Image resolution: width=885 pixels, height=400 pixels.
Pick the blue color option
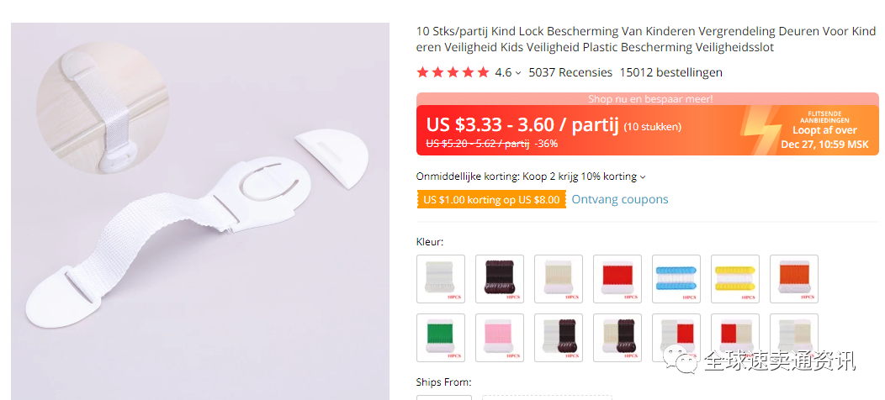coord(676,279)
